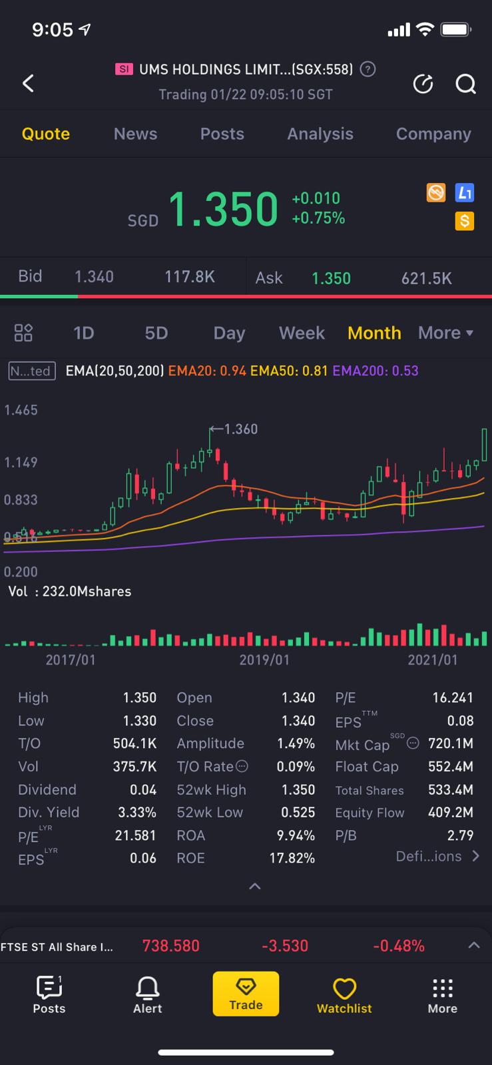Open the Alert bell icon
The height and width of the screenshot is (1065, 492).
(x=147, y=995)
